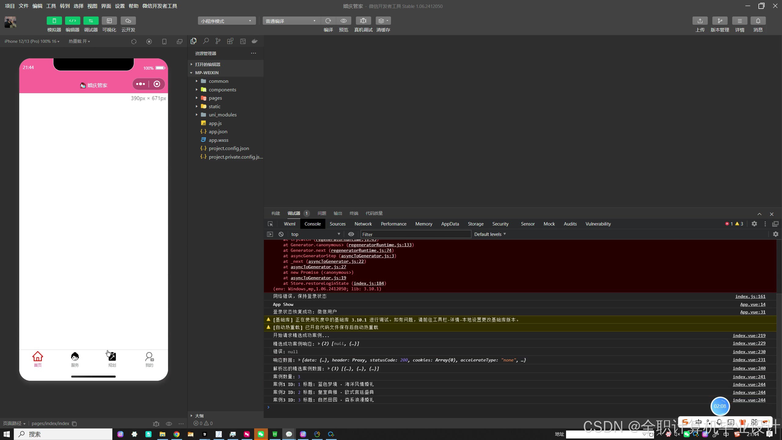Screen dimensions: 782x440
Task: Select the element inspector arrow tool
Action: [x=270, y=224]
